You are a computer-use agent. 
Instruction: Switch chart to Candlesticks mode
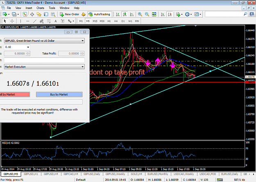tap(125, 14)
